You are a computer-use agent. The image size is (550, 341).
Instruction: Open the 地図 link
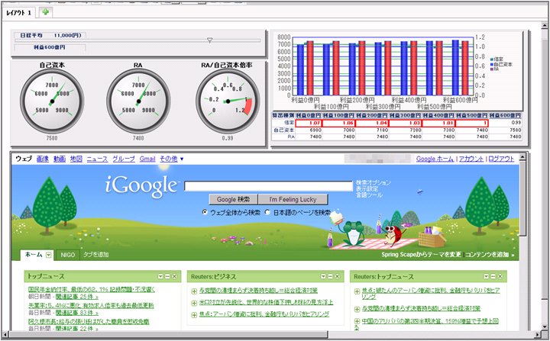(x=76, y=159)
